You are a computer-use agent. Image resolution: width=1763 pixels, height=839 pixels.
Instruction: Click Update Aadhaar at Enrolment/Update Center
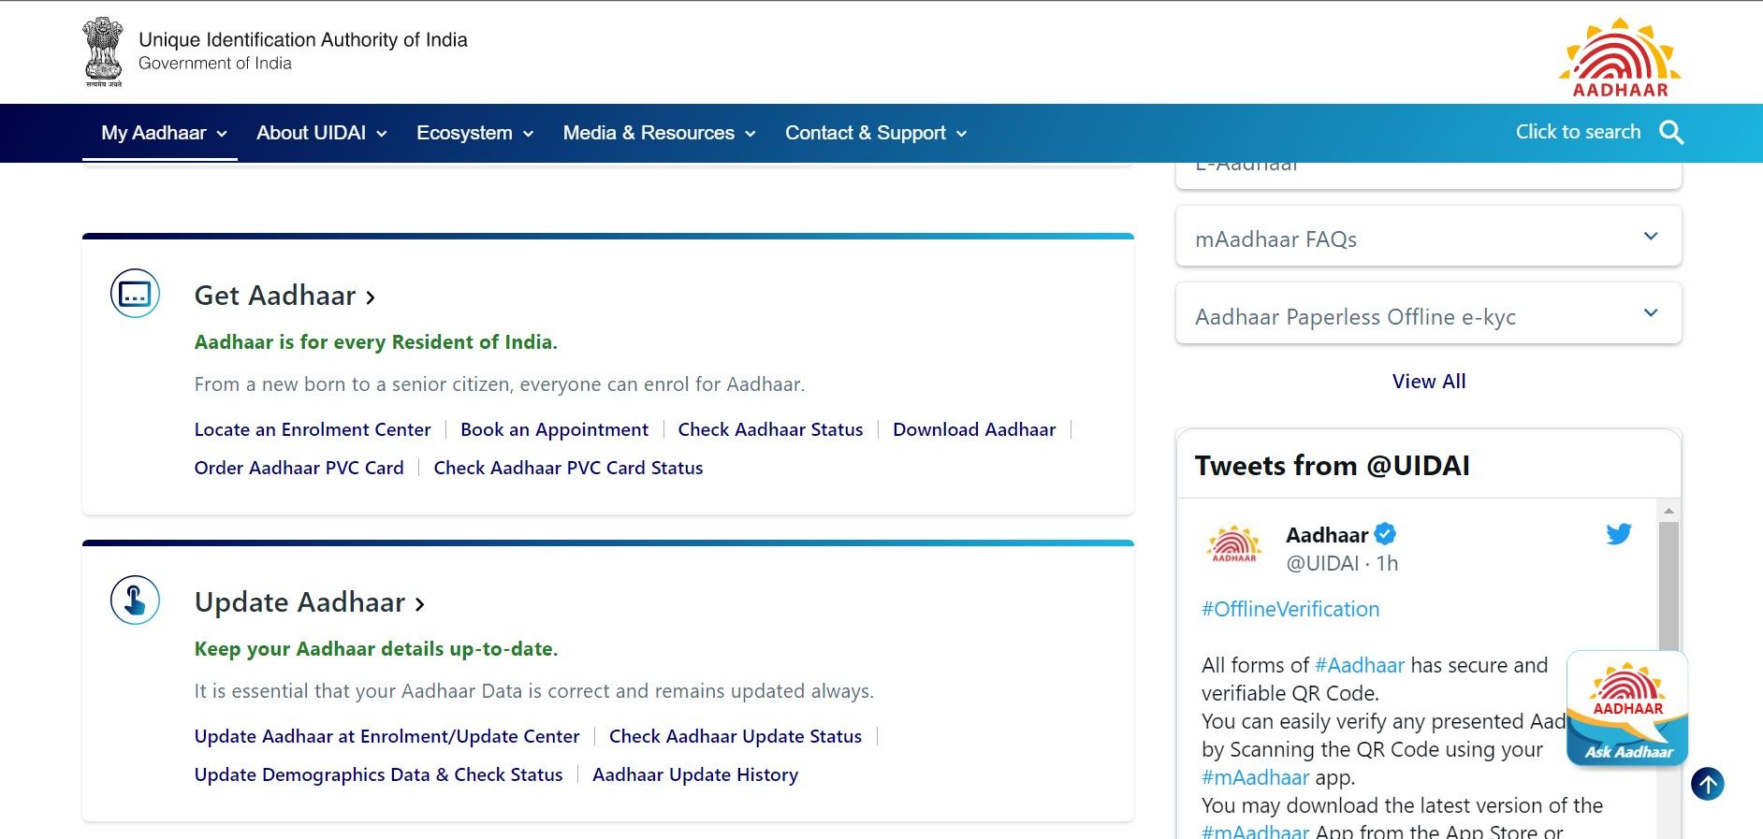(386, 736)
